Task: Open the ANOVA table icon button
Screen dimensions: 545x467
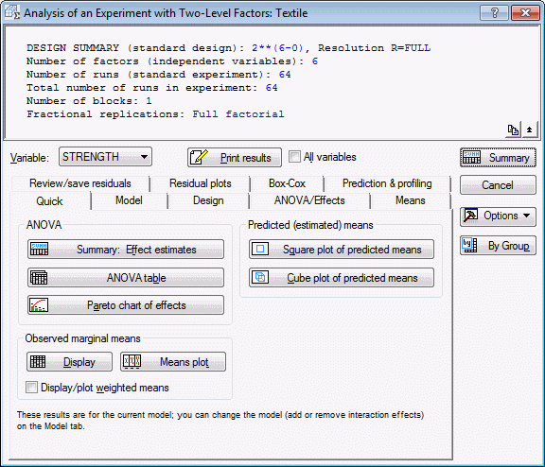Action: pos(126,277)
